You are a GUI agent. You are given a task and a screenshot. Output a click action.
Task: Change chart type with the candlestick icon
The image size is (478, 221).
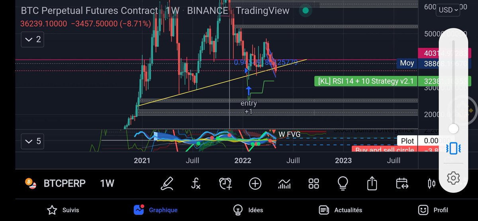[x=431, y=184]
